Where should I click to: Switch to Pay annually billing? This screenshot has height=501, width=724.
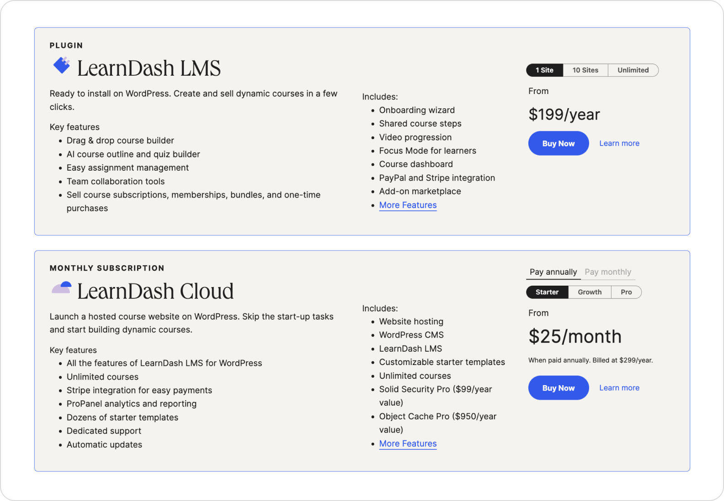[553, 272]
